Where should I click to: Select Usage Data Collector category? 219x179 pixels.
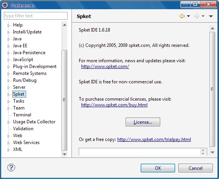coord(34,122)
